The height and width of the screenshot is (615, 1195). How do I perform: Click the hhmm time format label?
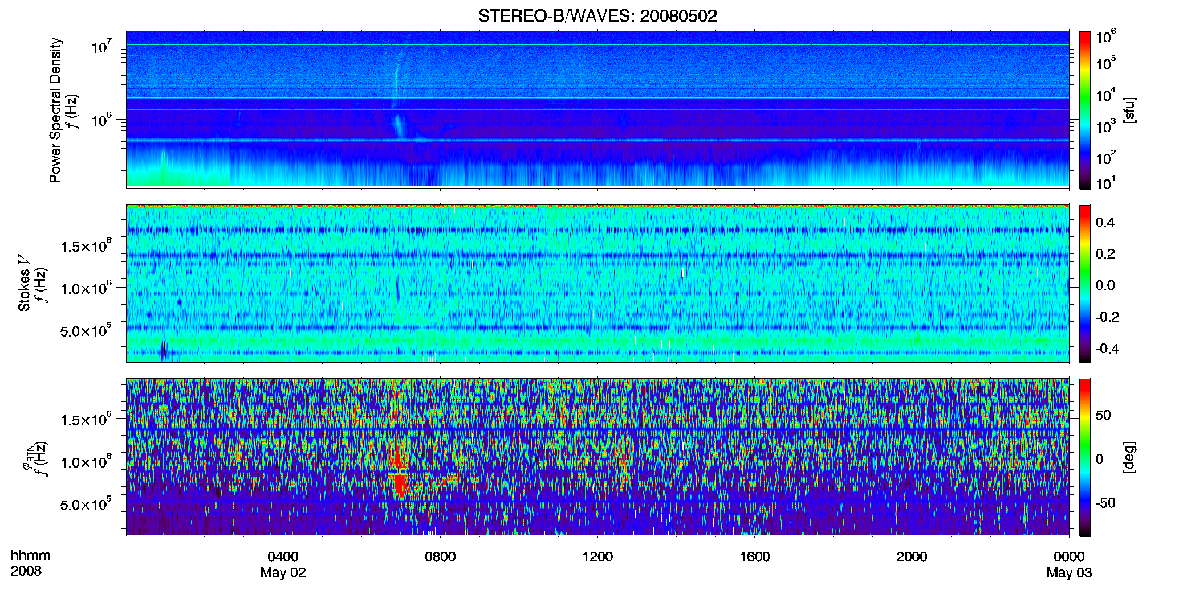pos(31,556)
